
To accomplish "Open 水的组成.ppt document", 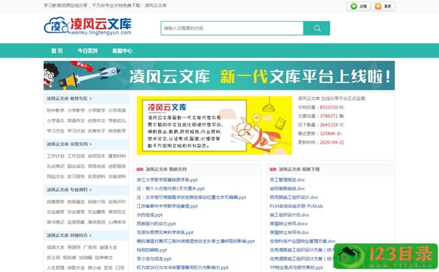I will pyautogui.click(x=149, y=215).
